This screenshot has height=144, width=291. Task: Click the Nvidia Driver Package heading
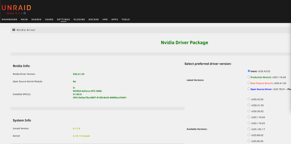tap(184, 43)
